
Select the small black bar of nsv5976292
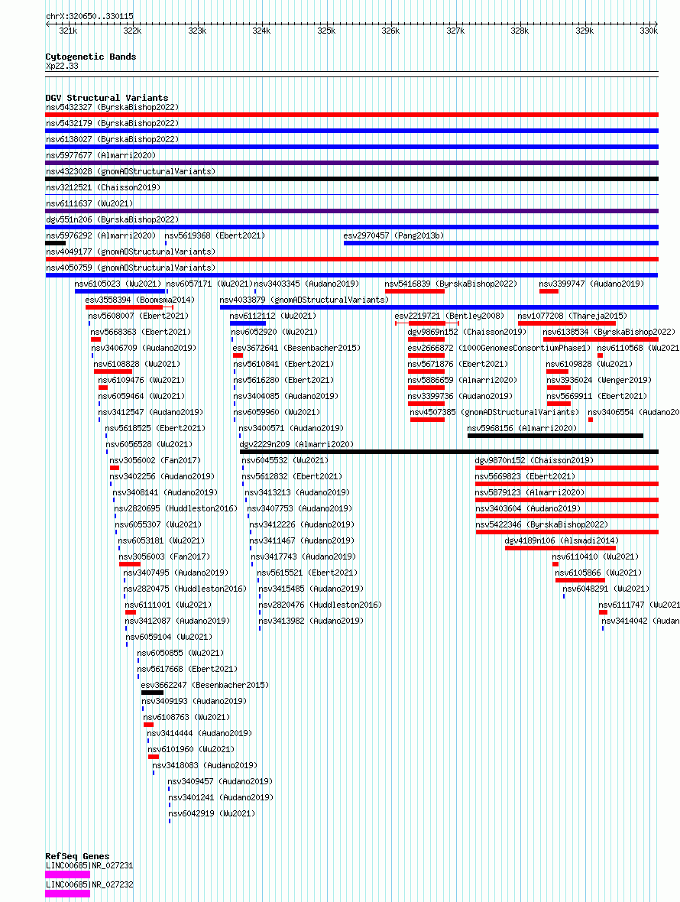click(55, 243)
